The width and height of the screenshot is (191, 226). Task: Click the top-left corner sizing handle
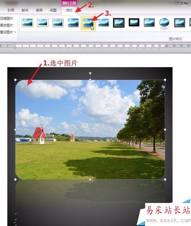(x=15, y=80)
